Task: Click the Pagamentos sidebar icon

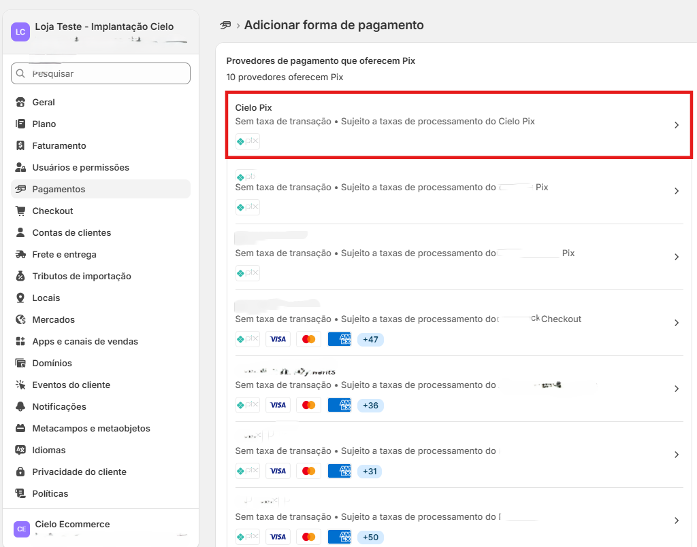Action: pyautogui.click(x=20, y=189)
